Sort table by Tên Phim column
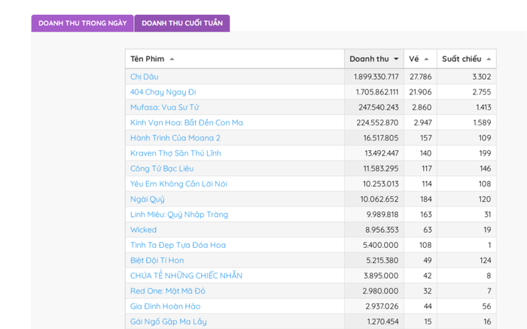This screenshot has width=527, height=329. (x=152, y=59)
